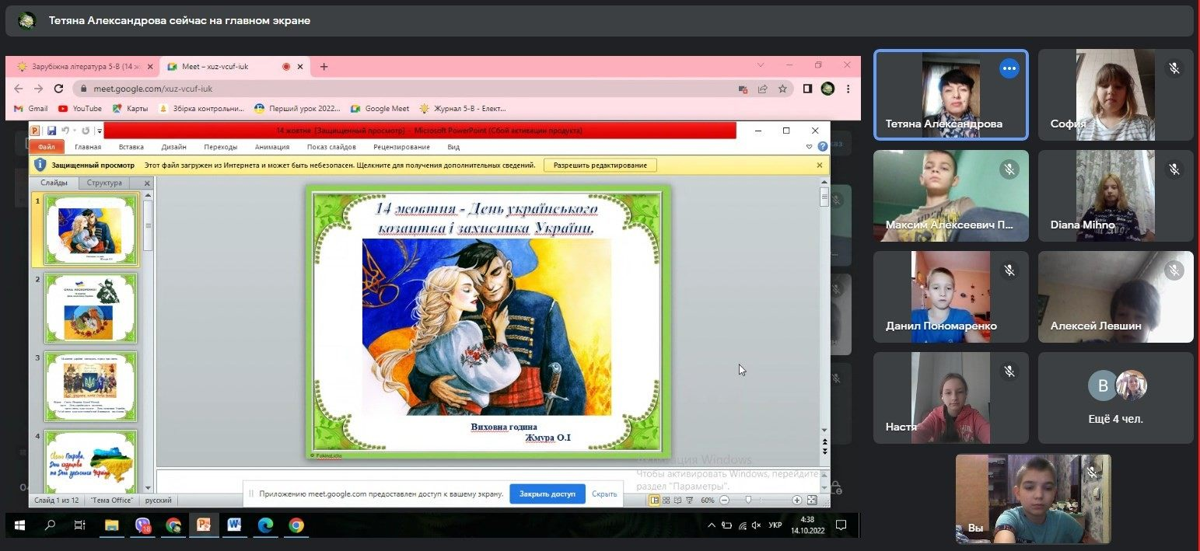The width and height of the screenshot is (1200, 551).
Task: Click the Chrome Reload button
Action: point(58,89)
